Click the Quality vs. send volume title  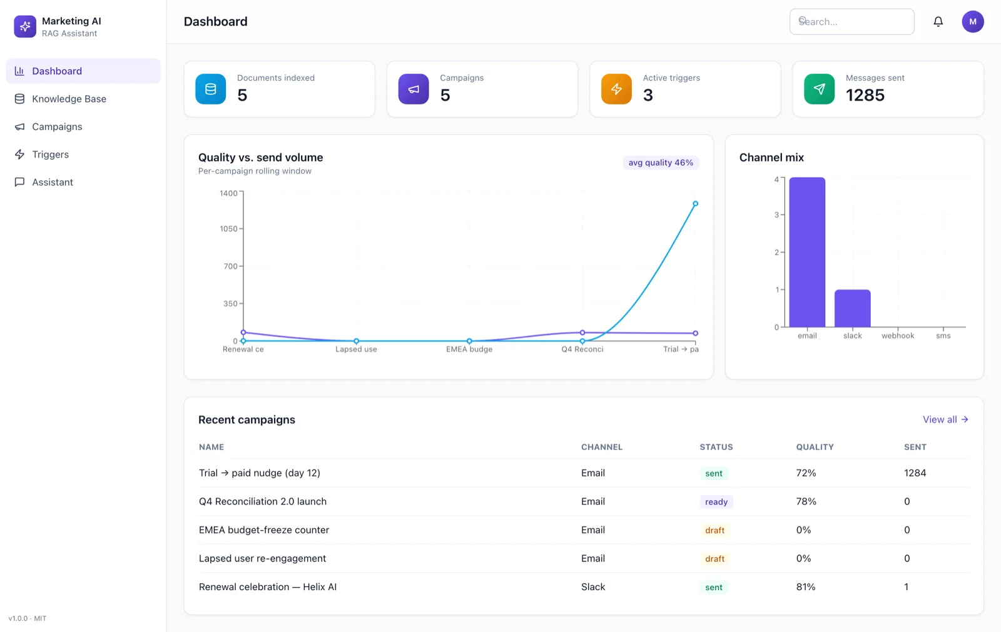coord(261,158)
